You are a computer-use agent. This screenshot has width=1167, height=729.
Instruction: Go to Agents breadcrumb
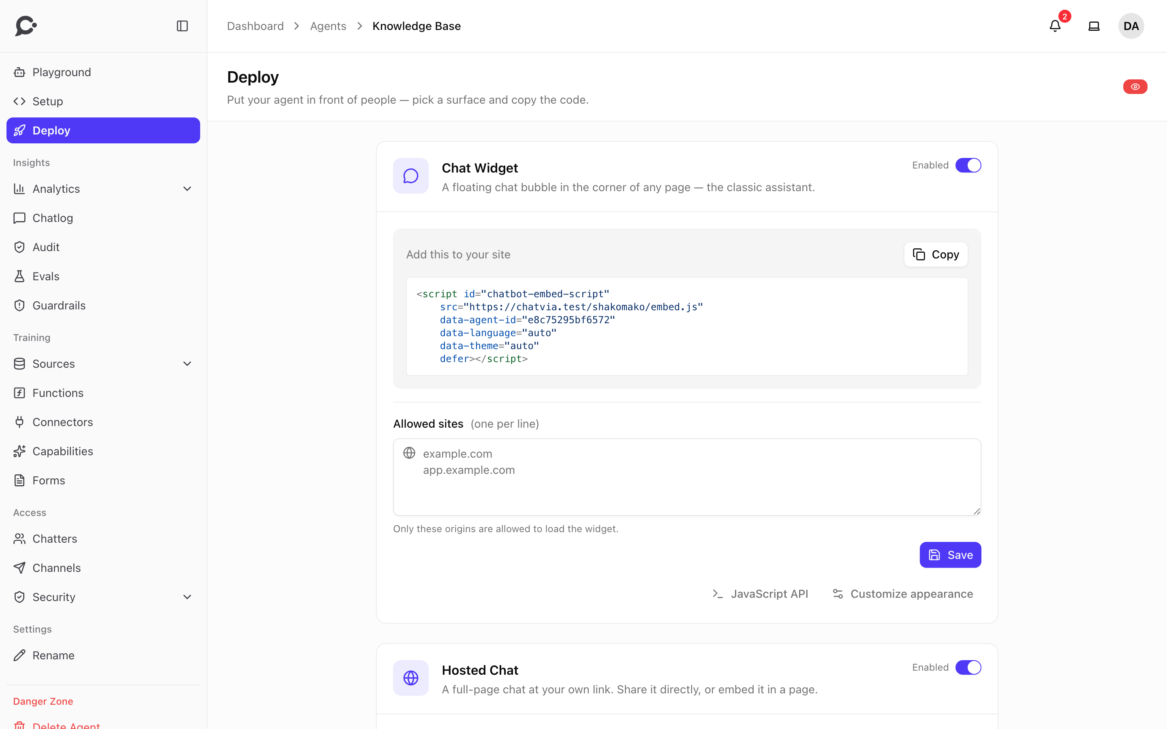pos(328,26)
